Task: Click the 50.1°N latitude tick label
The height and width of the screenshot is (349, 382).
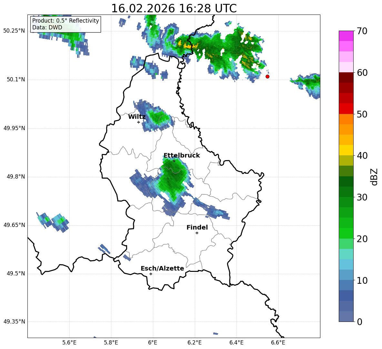Action: [x=16, y=79]
